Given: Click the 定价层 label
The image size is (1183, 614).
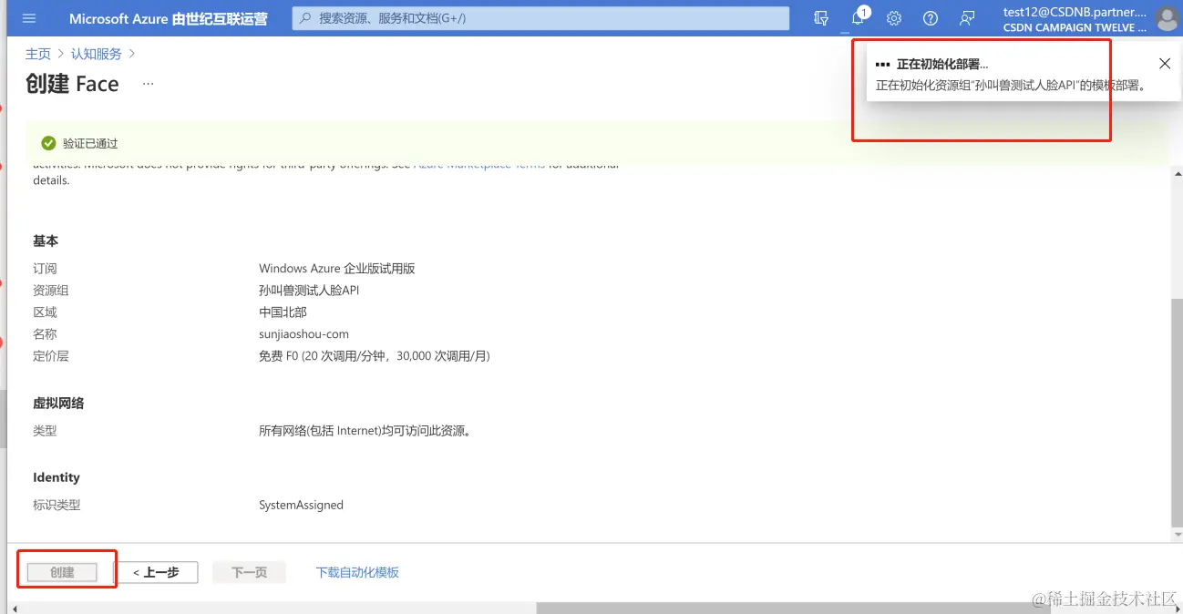Looking at the screenshot, I should pyautogui.click(x=51, y=356).
